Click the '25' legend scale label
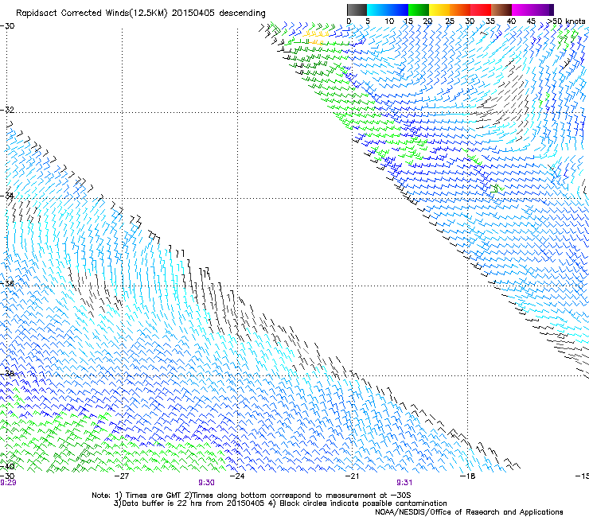The width and height of the screenshot is (589, 517). coord(450,21)
